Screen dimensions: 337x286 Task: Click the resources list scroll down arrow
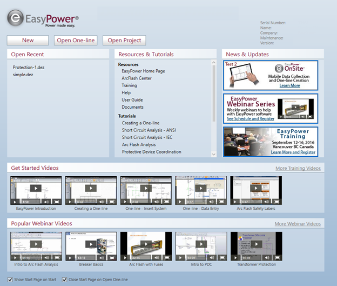(x=214, y=154)
